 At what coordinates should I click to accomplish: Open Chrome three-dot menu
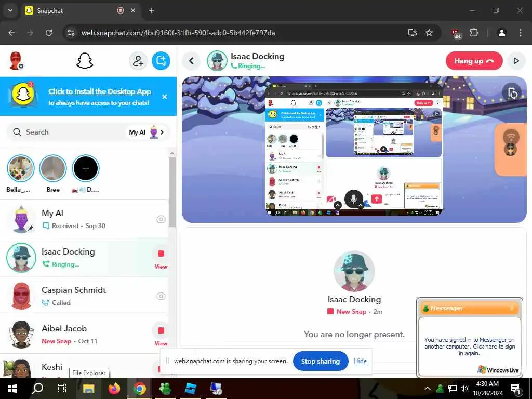(x=521, y=33)
